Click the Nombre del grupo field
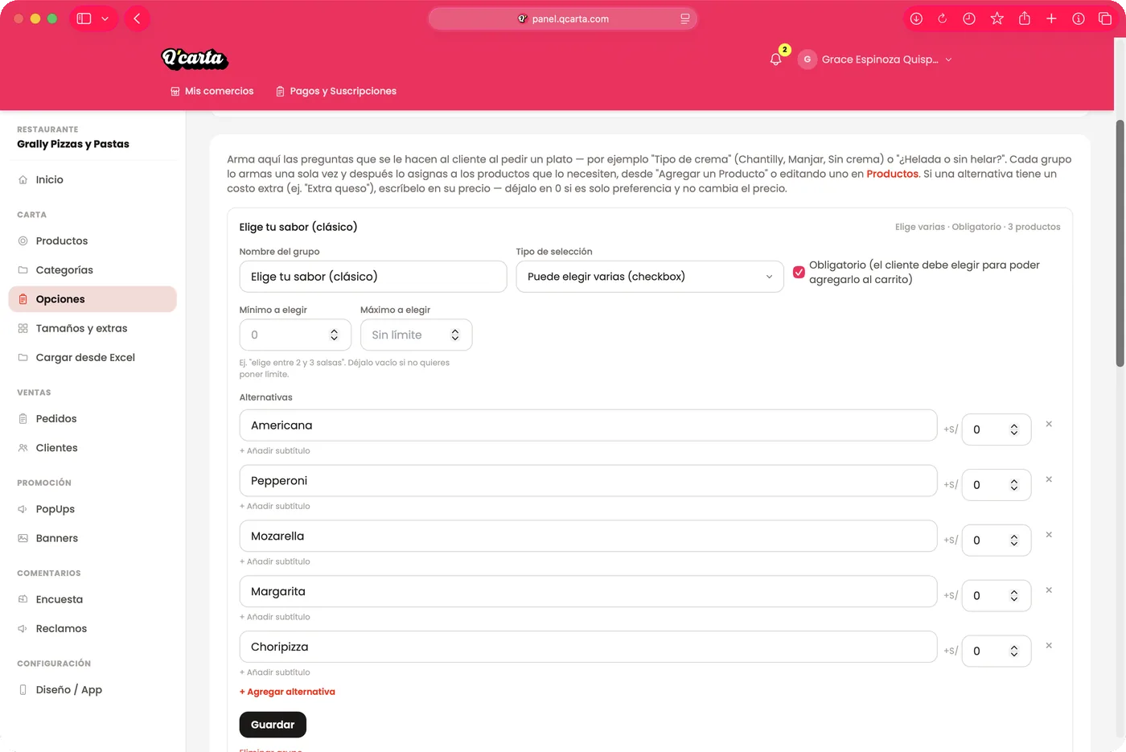The image size is (1126, 752). coord(373,277)
